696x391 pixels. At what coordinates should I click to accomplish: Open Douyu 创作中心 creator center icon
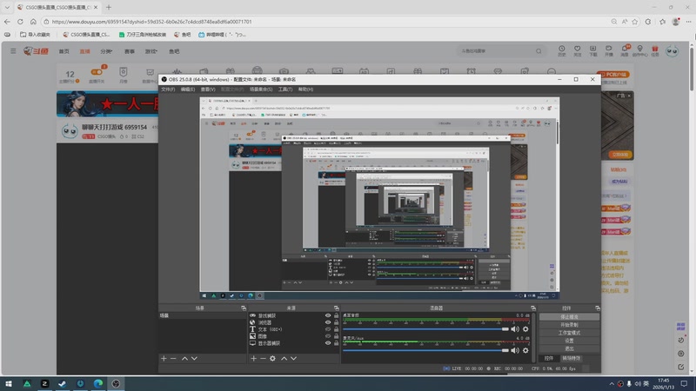(x=639, y=50)
